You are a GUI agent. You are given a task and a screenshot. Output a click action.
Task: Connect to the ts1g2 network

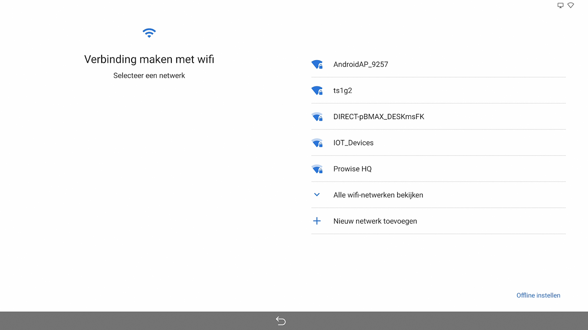343,91
